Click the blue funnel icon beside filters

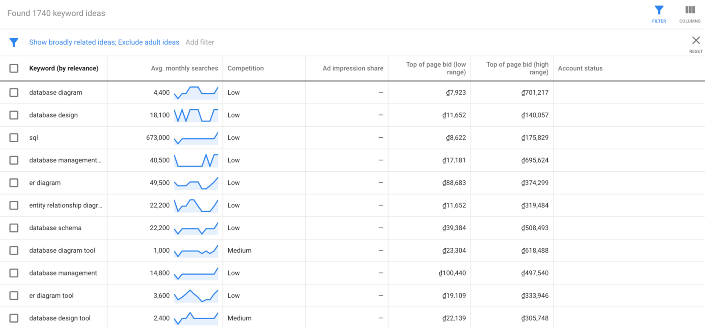point(14,42)
